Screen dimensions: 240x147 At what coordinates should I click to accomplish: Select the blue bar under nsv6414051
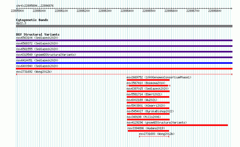124,63
